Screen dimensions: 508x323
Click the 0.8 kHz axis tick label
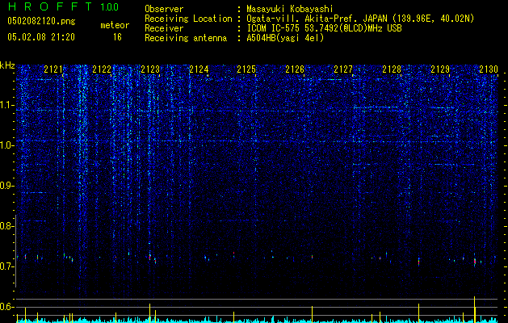pos(6,226)
